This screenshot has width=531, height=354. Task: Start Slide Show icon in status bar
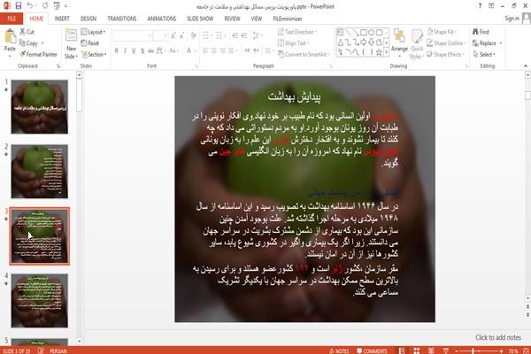[446, 350]
